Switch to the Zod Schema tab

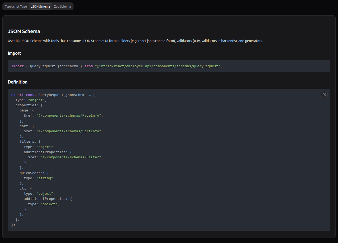pos(62,6)
